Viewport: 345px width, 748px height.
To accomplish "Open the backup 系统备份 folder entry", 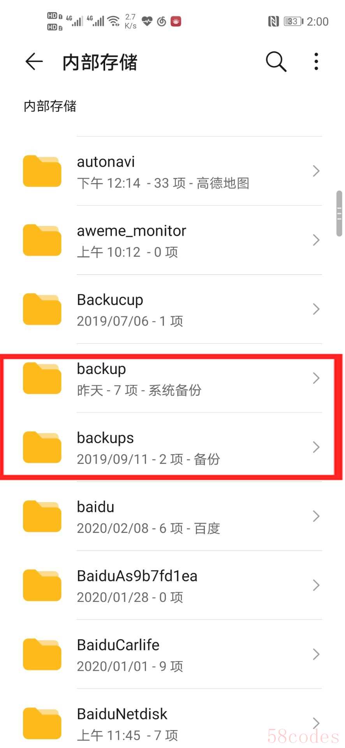I will click(x=172, y=378).
